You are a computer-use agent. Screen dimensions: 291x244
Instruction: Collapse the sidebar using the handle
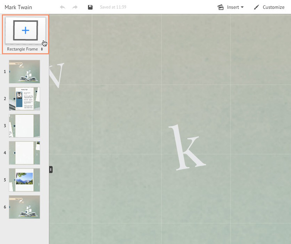[x=51, y=170]
